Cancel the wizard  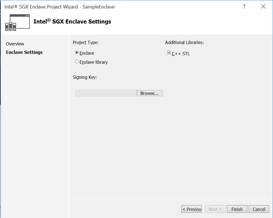(x=259, y=209)
